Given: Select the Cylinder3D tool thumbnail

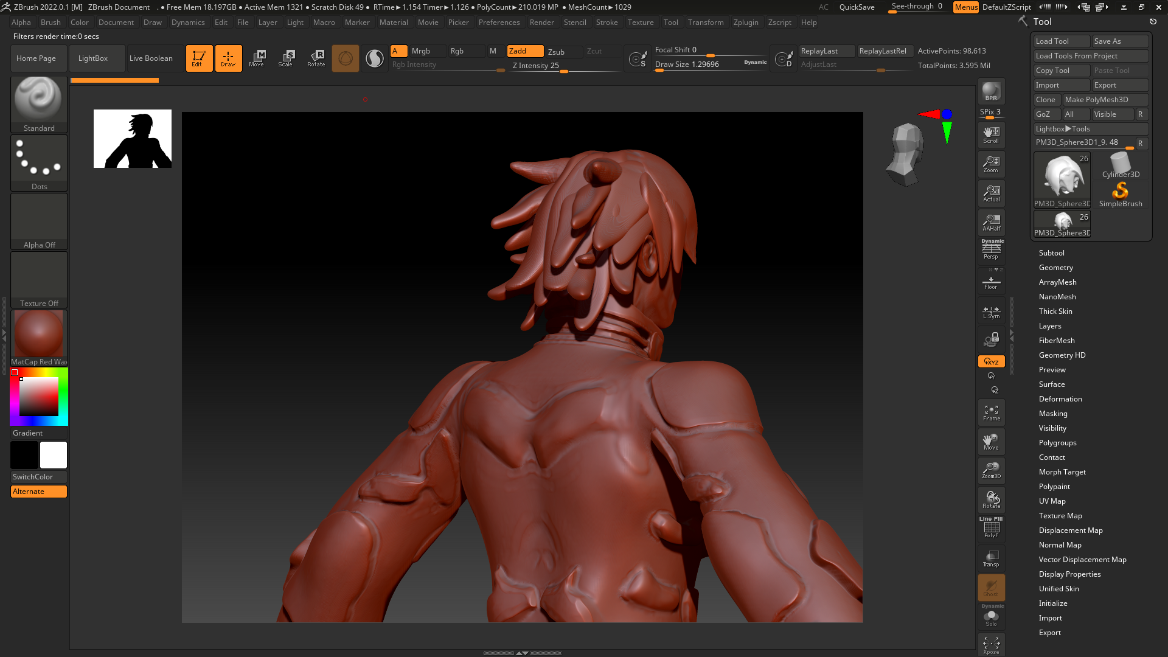Looking at the screenshot, I should [x=1120, y=165].
